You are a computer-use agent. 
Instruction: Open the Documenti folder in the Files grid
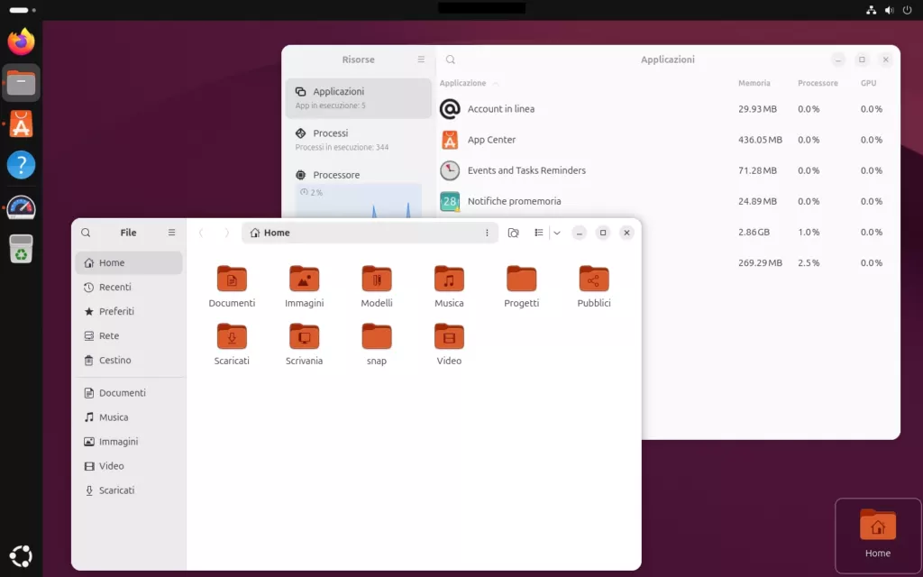tap(232, 279)
